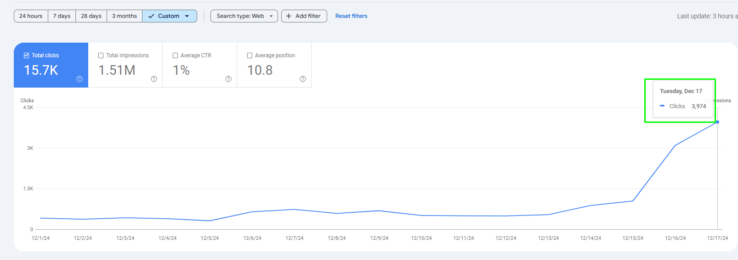Viewport: 738px width, 260px height.
Task: Enable the Average CTR checkbox
Action: [176, 55]
